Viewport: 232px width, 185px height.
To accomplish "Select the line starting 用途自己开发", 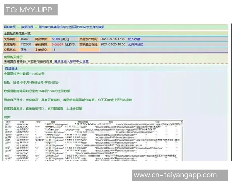I will tap(68, 100).
